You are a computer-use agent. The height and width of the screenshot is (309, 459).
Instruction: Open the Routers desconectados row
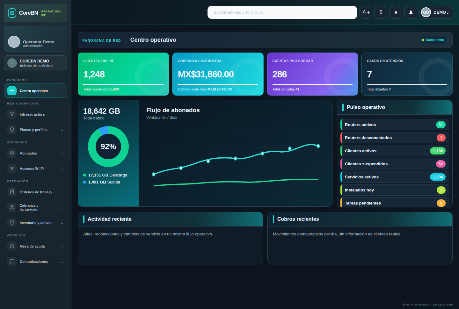(395, 138)
